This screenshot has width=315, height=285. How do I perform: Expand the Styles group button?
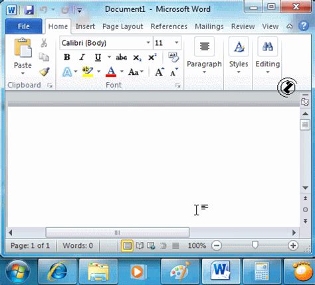tap(239, 56)
